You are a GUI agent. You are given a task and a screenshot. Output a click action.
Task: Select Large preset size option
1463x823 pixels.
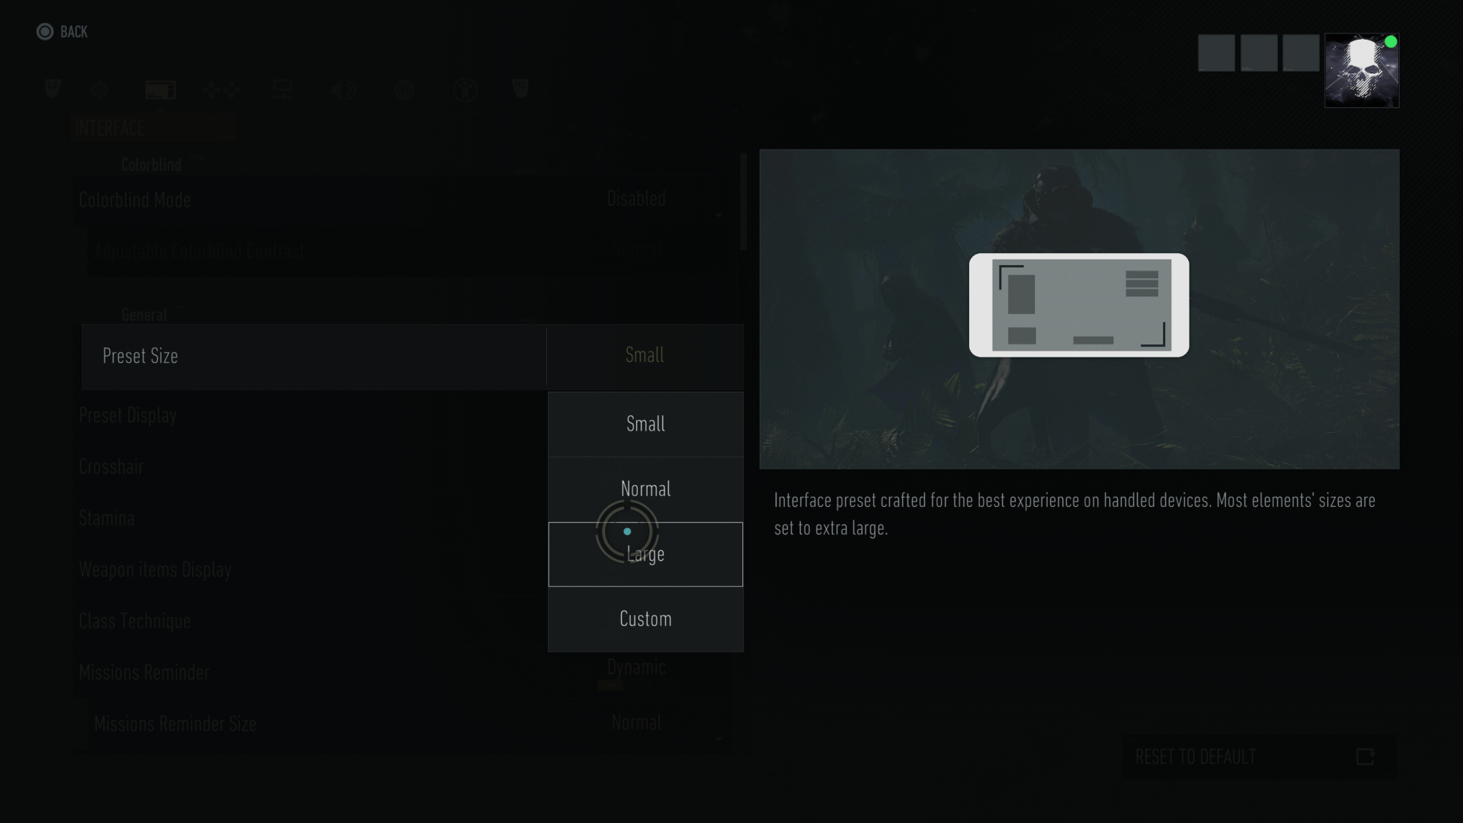[645, 554]
